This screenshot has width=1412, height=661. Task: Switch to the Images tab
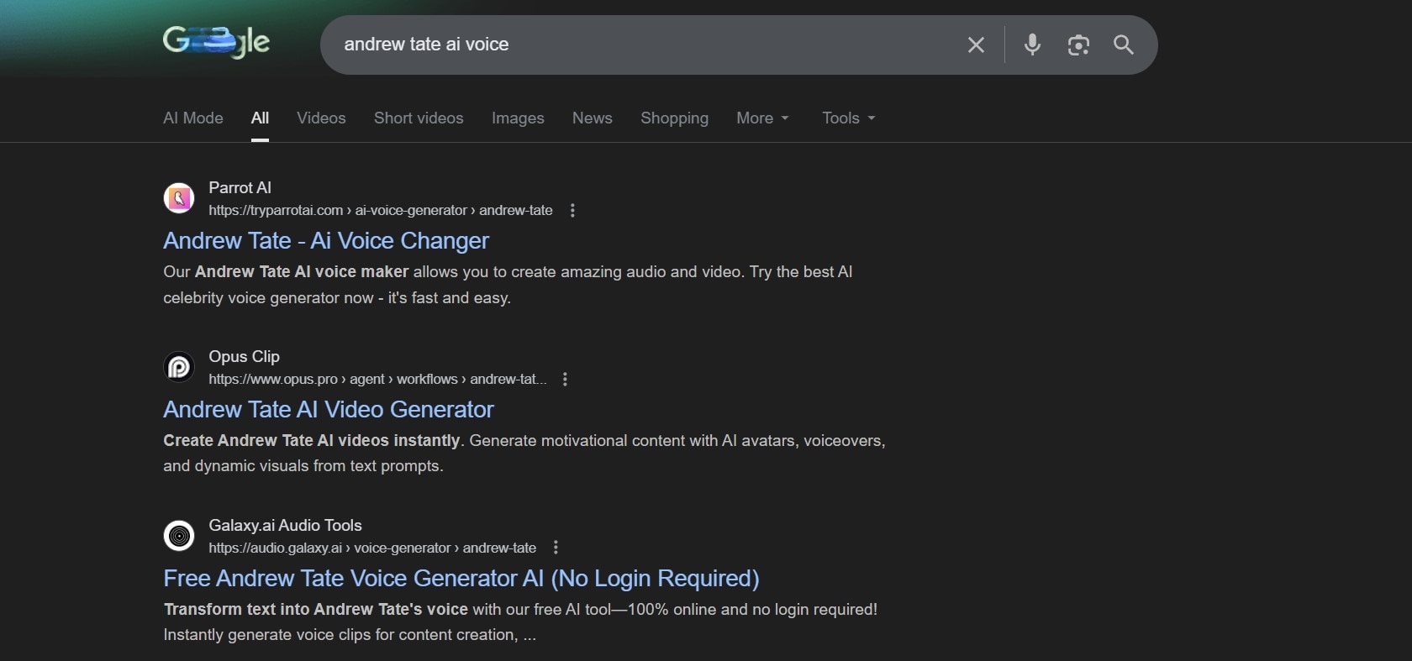[x=518, y=118]
